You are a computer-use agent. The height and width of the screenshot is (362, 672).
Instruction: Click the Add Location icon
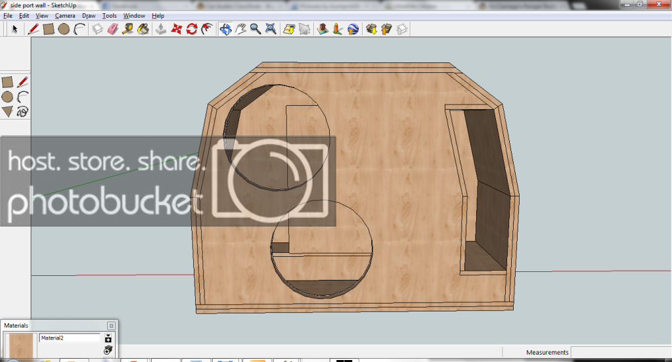coord(289,29)
